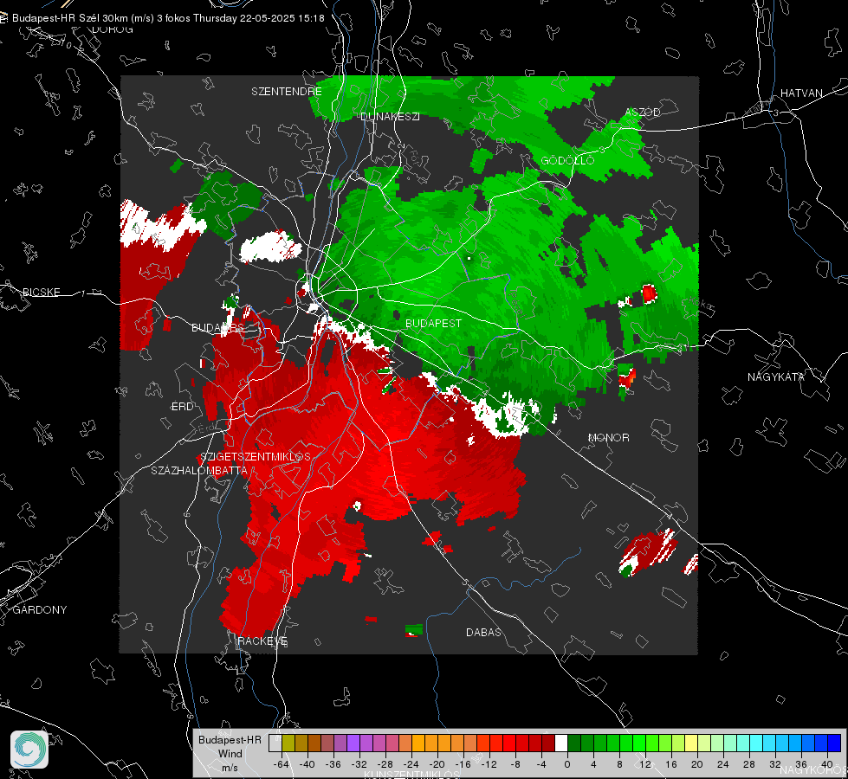Click the -12 value in wind legend
Screen dimensions: 848x779
click(489, 764)
